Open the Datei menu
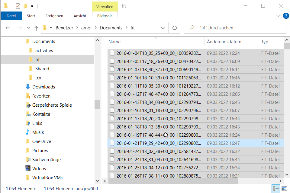 tap(11, 16)
